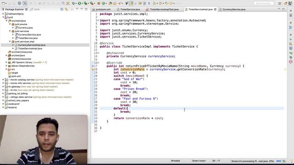The width and height of the screenshot is (294, 165).
Task: Close the TicketServiceImpl.java tab
Action: [215, 9]
